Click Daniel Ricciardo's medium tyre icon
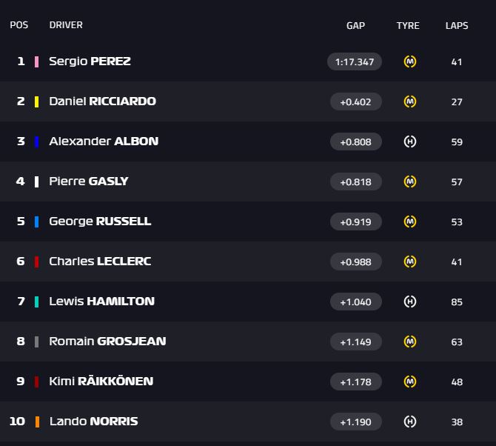 [409, 101]
